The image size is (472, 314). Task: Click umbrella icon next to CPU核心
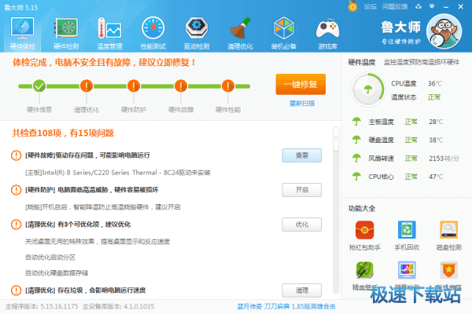click(x=356, y=177)
